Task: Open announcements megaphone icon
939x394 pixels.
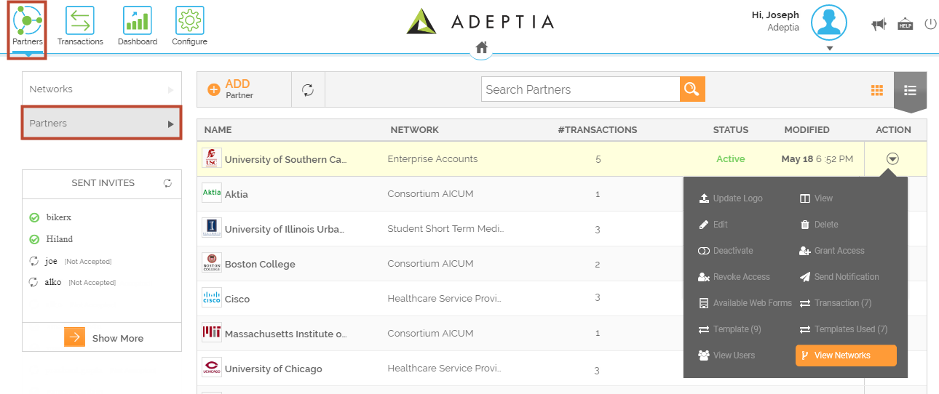Action: click(x=879, y=25)
